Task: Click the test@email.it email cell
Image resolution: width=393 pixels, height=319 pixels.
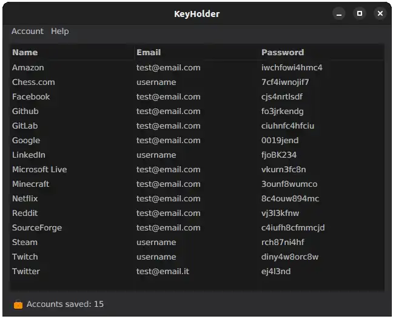Action: click(163, 271)
